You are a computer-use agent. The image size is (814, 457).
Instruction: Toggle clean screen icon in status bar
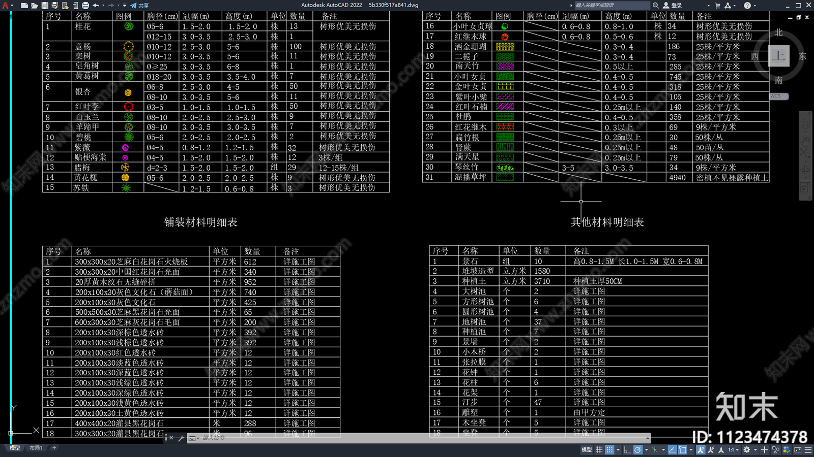click(798, 449)
